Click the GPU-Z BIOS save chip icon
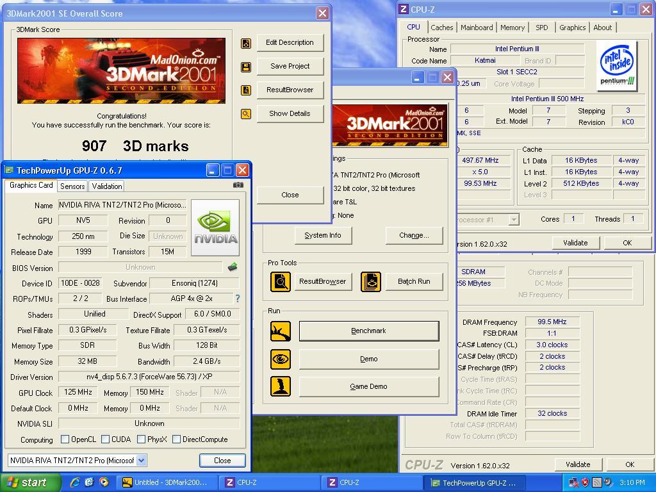 tap(233, 267)
